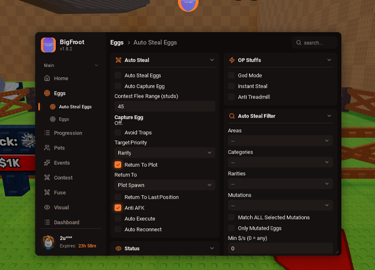Click the v1.8.2 version text

point(66,49)
